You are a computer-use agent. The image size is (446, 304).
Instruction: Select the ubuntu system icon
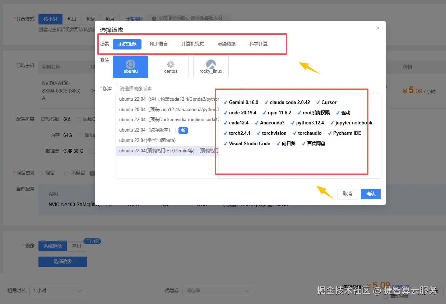[130, 67]
